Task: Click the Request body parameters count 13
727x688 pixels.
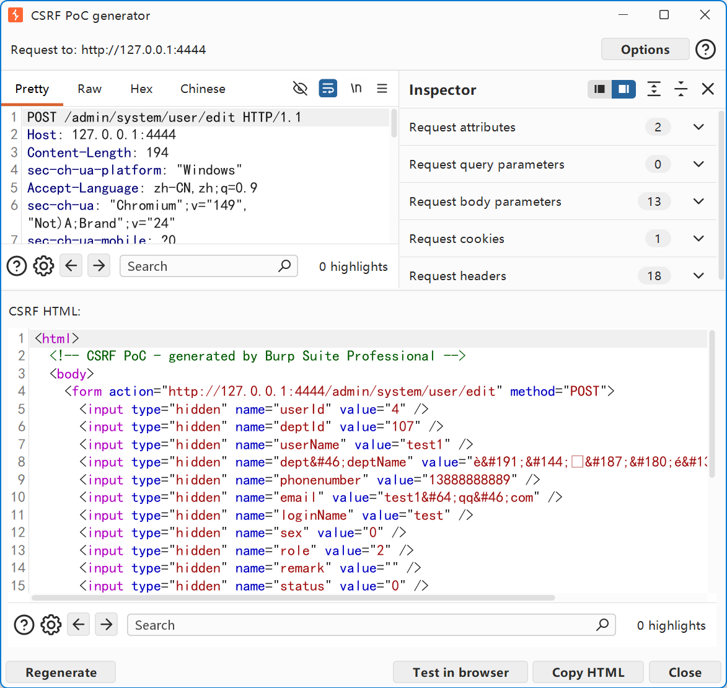Action: click(x=654, y=201)
